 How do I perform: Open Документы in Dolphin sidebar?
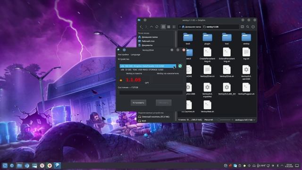click(x=145, y=45)
